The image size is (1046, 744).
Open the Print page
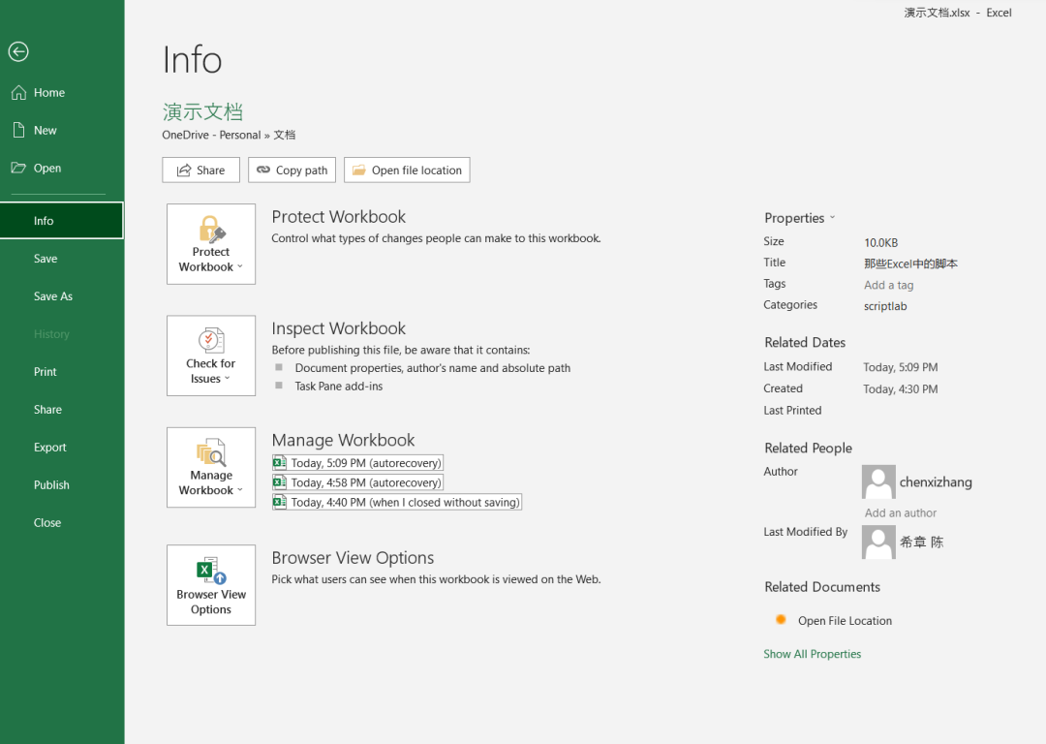click(x=46, y=372)
